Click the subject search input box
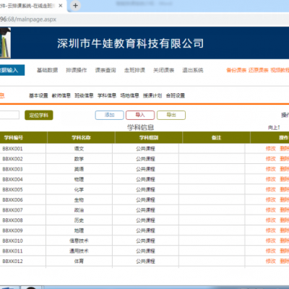The height and width of the screenshot is (289, 289). tap(9, 115)
